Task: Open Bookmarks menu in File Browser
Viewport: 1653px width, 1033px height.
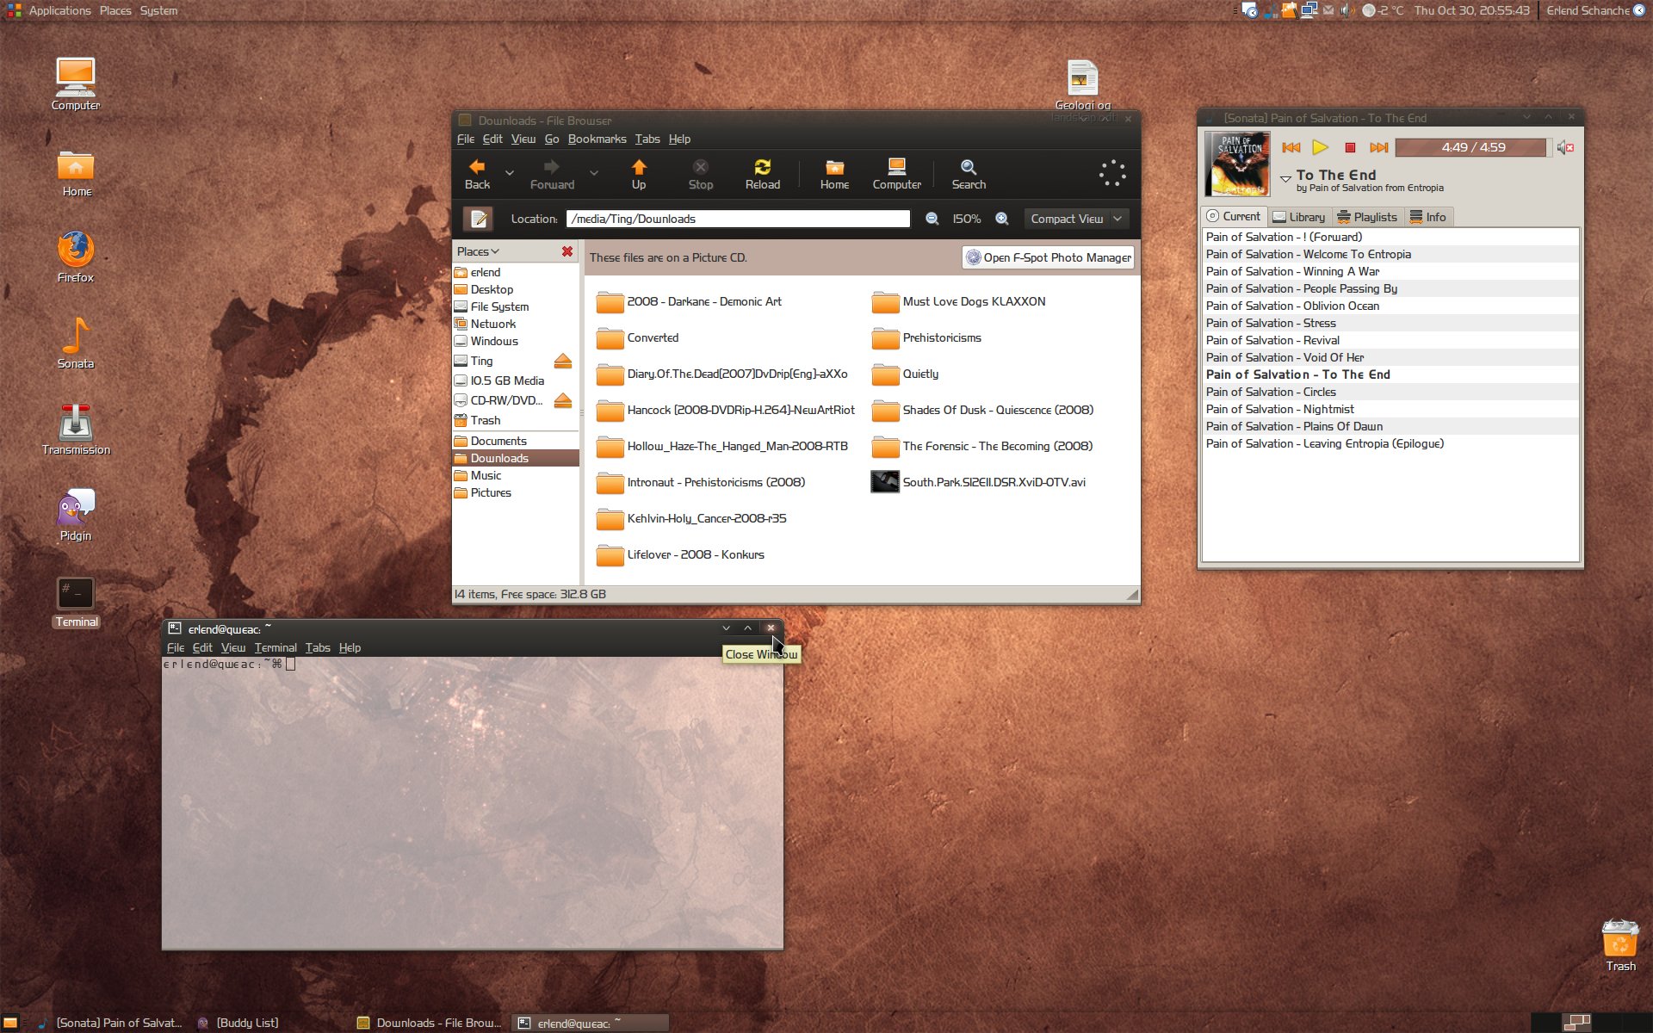Action: coord(597,139)
